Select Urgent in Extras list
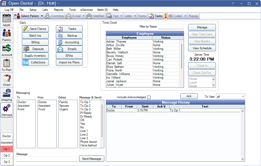 pos(64,109)
